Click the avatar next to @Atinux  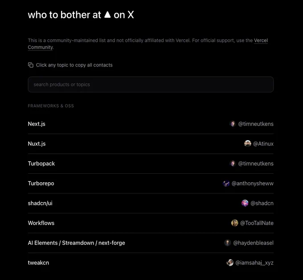[248, 144]
